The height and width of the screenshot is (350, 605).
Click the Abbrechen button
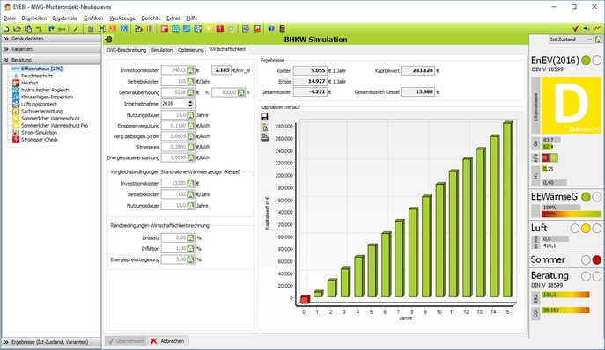pyautogui.click(x=167, y=341)
